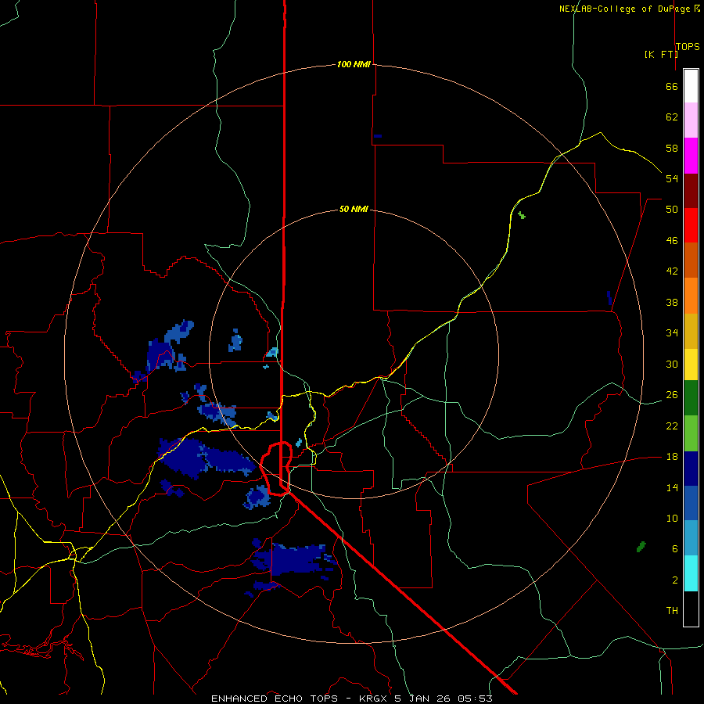Select the dark green legend swatch

click(691, 398)
